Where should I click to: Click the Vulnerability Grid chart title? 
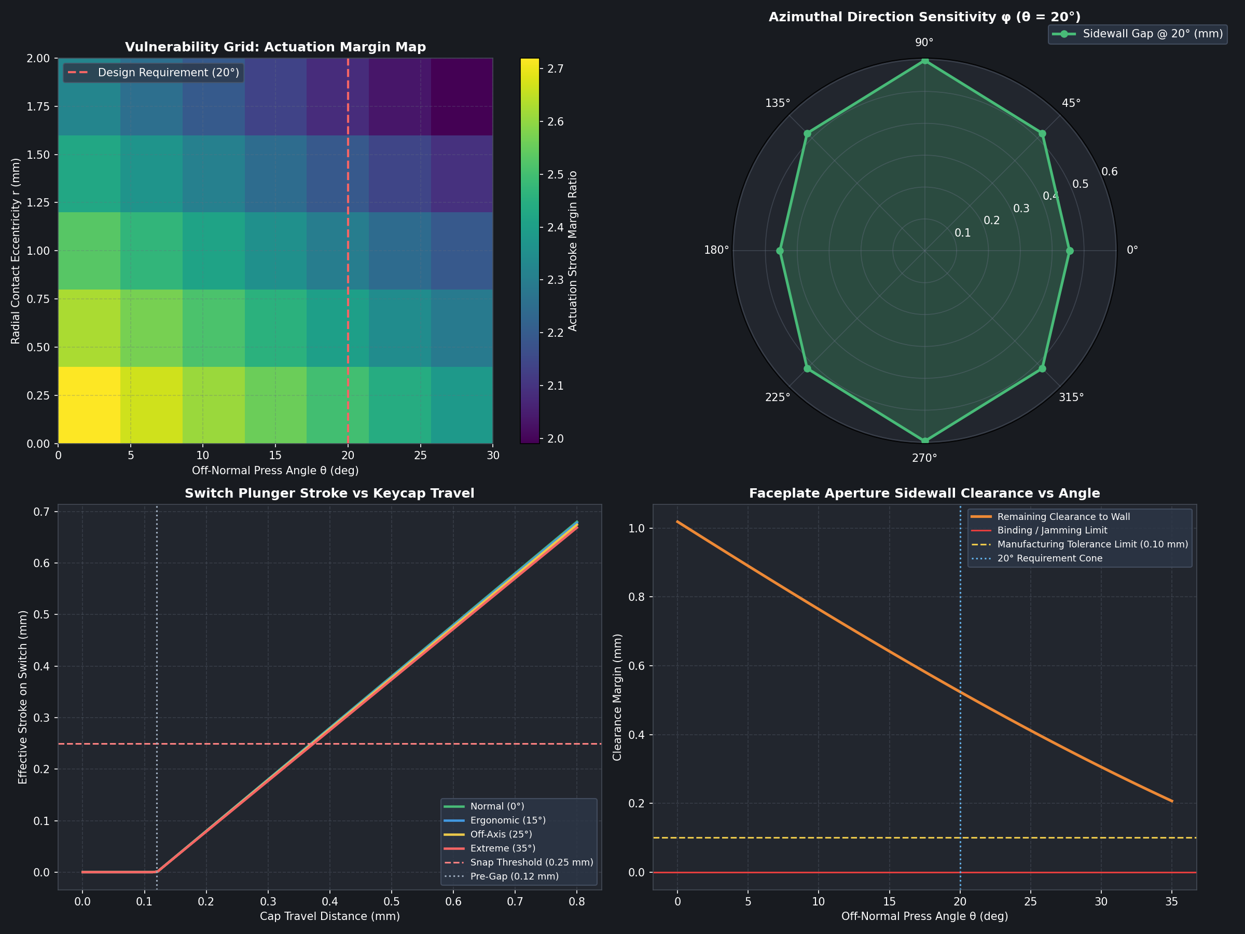pyautogui.click(x=275, y=47)
